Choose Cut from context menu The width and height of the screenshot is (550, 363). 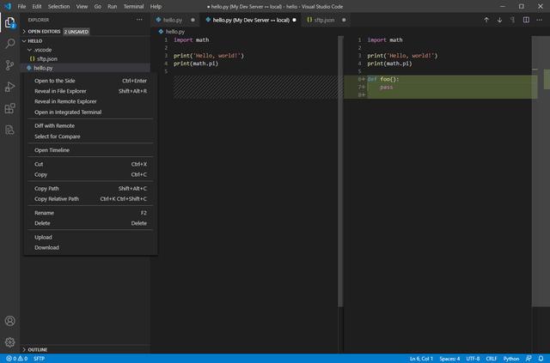click(90, 164)
